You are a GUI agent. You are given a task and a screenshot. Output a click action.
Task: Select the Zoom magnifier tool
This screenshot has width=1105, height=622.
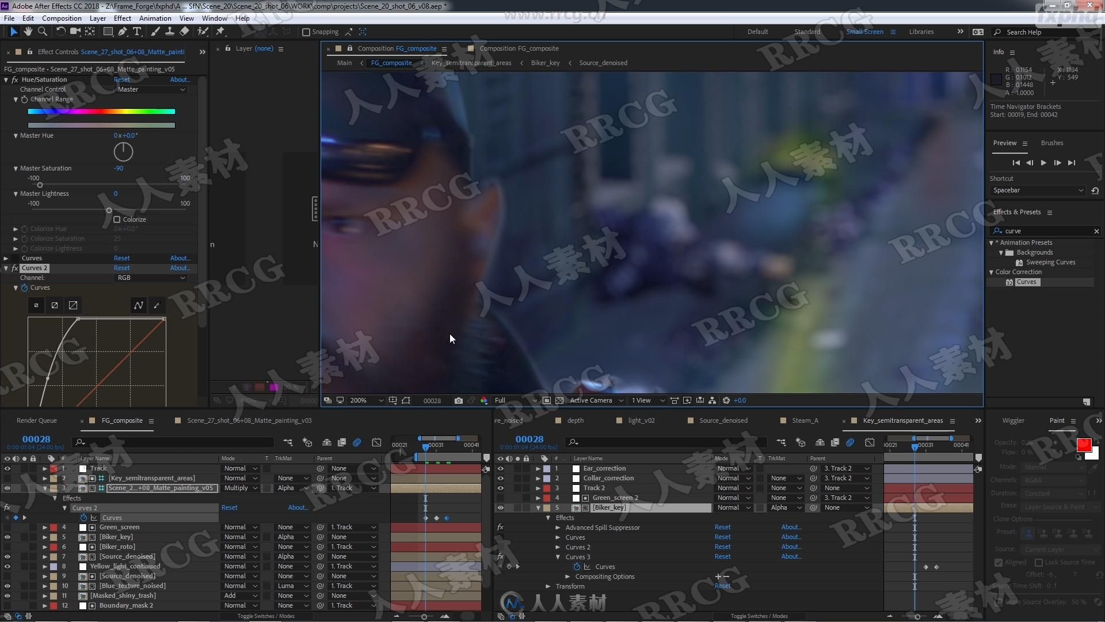coord(42,32)
